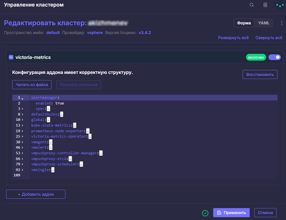
Task: Click Развернуть всё link
Action: [x=233, y=38]
